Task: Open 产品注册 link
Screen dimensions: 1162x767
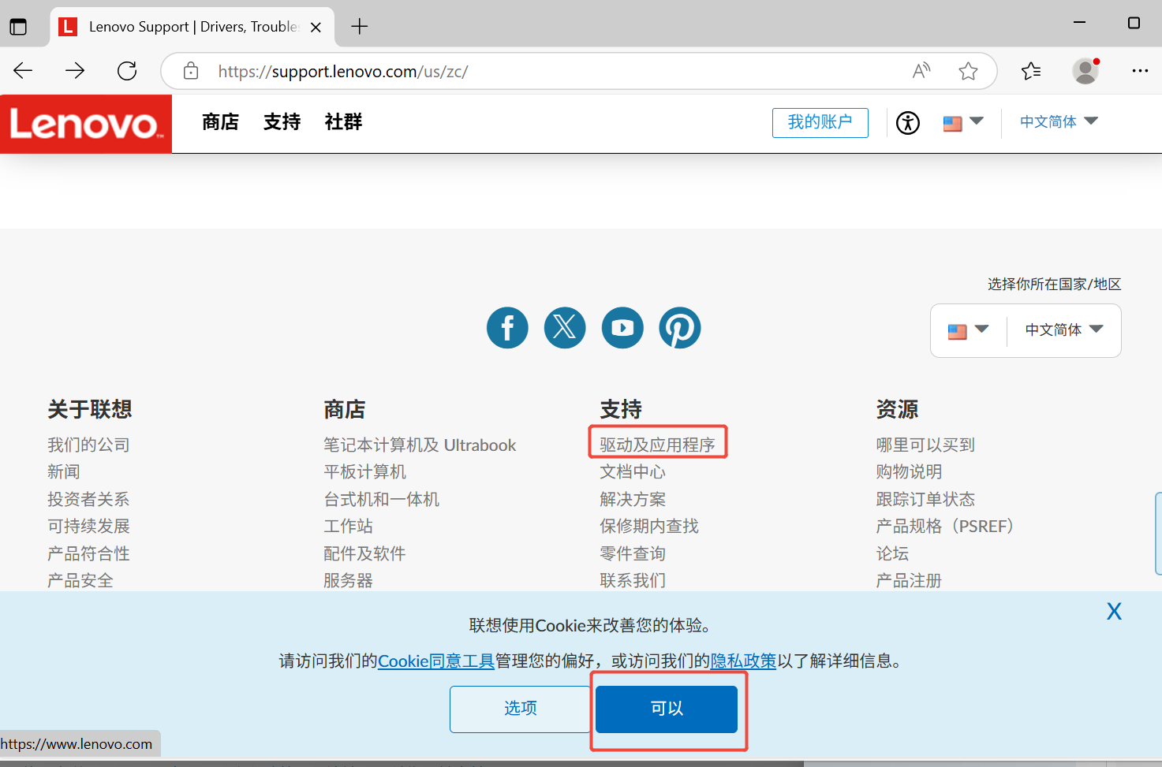Action: (909, 580)
